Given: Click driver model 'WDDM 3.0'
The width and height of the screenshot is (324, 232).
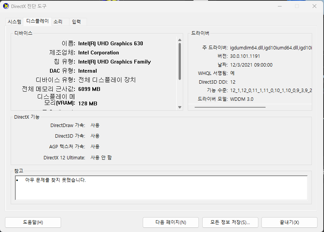Looking at the screenshot, I should pyautogui.click(x=242, y=99).
